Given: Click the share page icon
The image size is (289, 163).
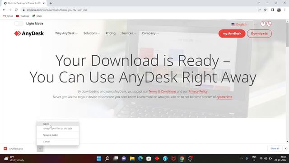Looking at the screenshot, I should click(x=259, y=10).
